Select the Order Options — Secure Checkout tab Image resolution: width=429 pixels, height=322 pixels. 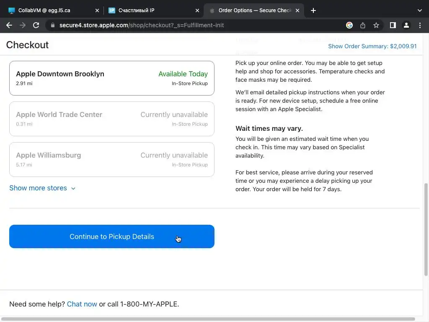point(254,10)
